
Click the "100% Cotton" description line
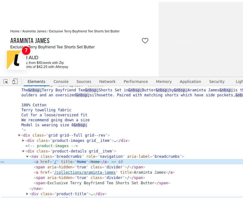click(x=34, y=105)
